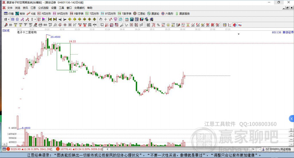Open the 浏览 menu
This screenshot has height=158, width=294.
[18, 8]
